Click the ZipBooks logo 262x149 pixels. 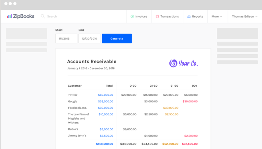tap(21, 16)
